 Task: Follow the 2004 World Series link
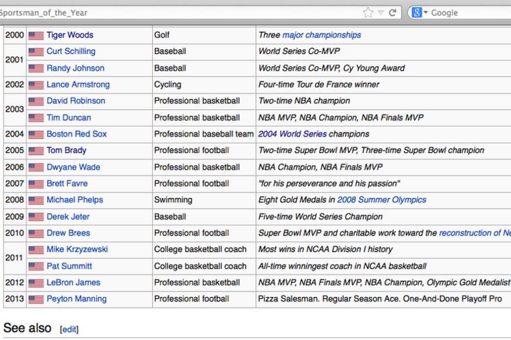[292, 134]
